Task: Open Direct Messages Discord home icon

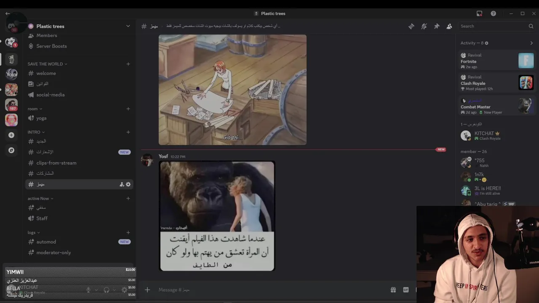Action: [11, 26]
